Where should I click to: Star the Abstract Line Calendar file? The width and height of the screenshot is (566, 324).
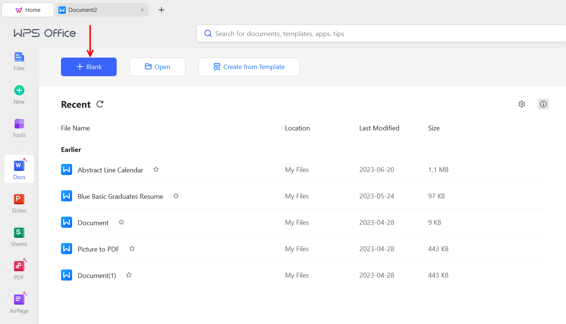point(156,169)
